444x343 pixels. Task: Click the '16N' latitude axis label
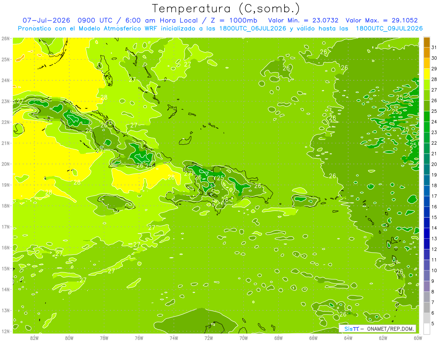(x=5, y=248)
